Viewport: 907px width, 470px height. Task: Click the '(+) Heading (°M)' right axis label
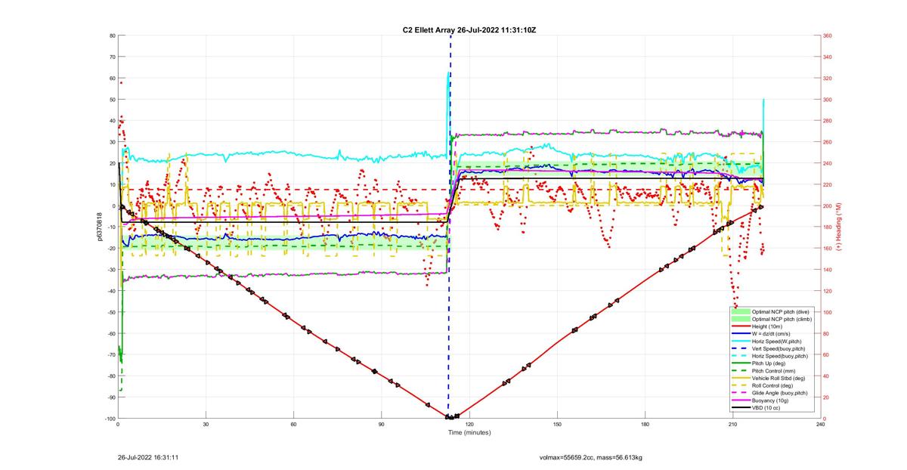pos(838,227)
